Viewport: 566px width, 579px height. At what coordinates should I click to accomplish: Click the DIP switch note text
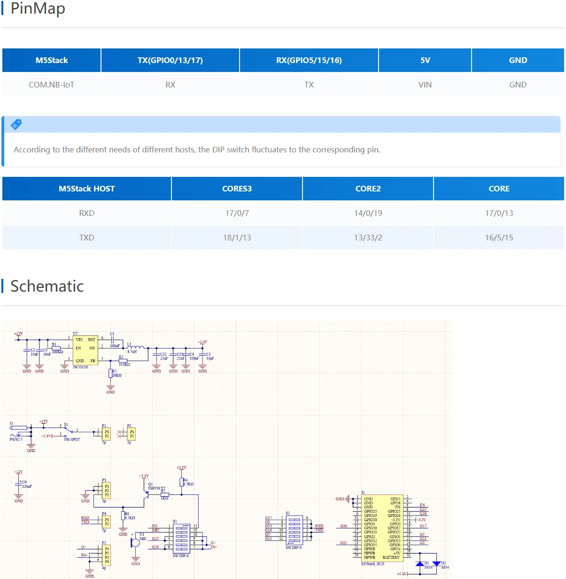coord(197,150)
